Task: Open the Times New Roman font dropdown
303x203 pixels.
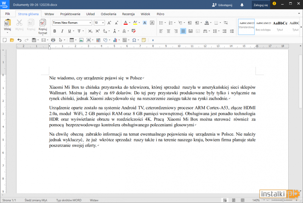Action: click(x=90, y=23)
